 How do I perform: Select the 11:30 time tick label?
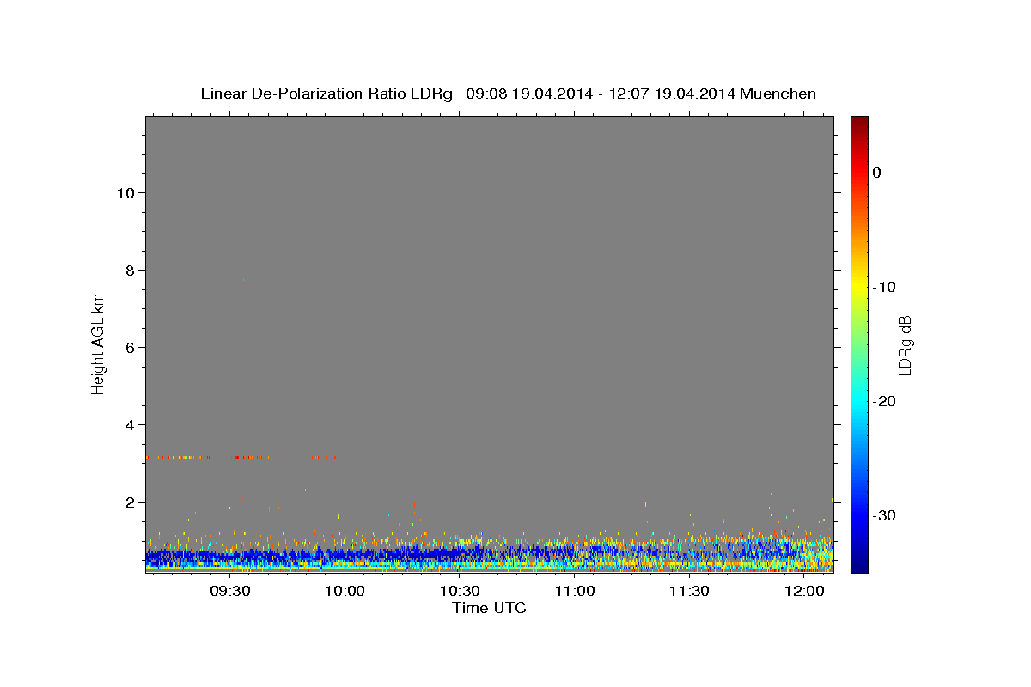pos(689,592)
